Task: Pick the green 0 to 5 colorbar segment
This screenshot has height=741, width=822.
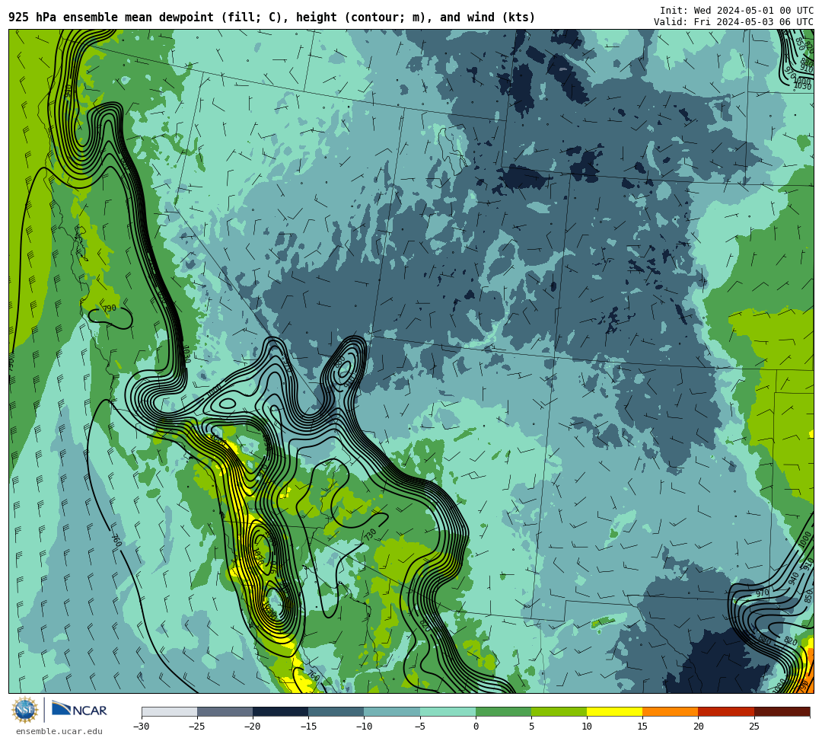Action: [503, 711]
